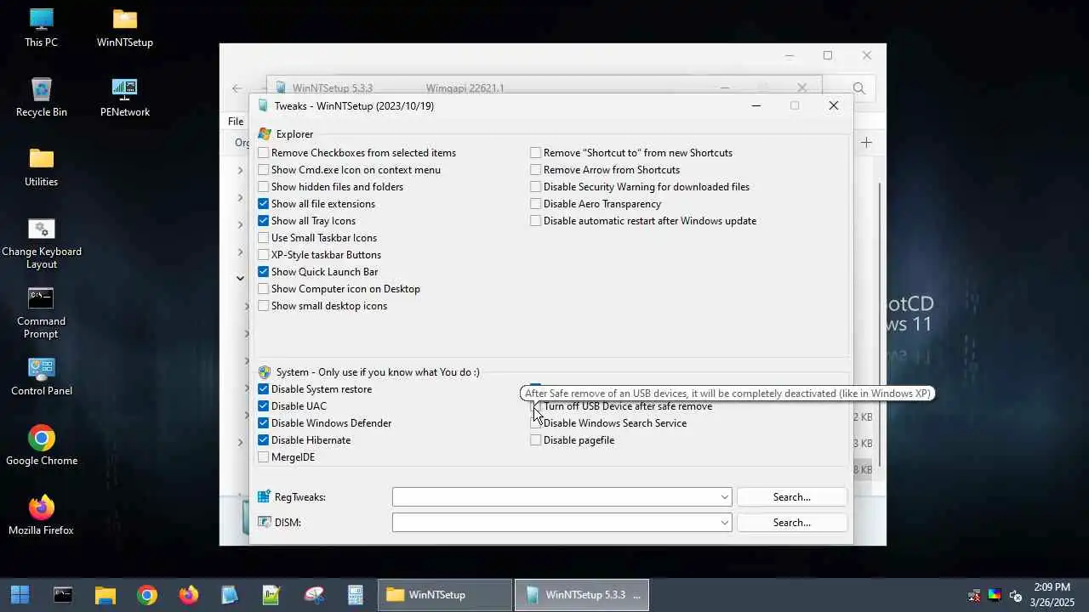Check Remove Arrow from Shortcuts

536,170
